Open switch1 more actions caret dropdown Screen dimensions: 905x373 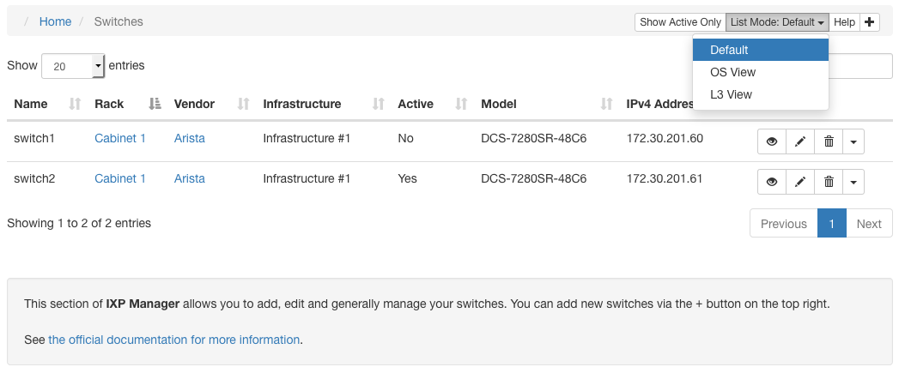pyautogui.click(x=853, y=141)
